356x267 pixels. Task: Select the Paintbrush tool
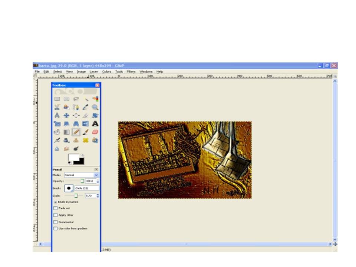pyautogui.click(x=86, y=132)
